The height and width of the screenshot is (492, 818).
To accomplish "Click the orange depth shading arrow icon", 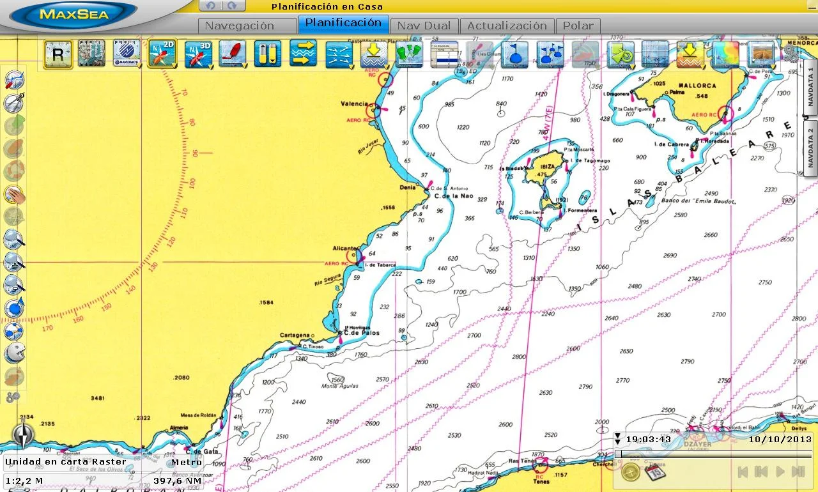I will coord(690,54).
